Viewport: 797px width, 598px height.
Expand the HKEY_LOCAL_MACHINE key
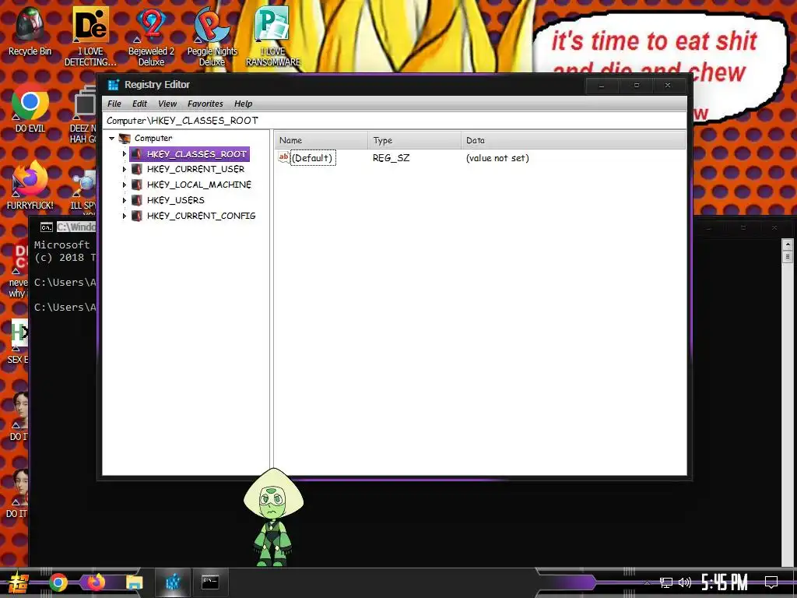[x=124, y=185]
